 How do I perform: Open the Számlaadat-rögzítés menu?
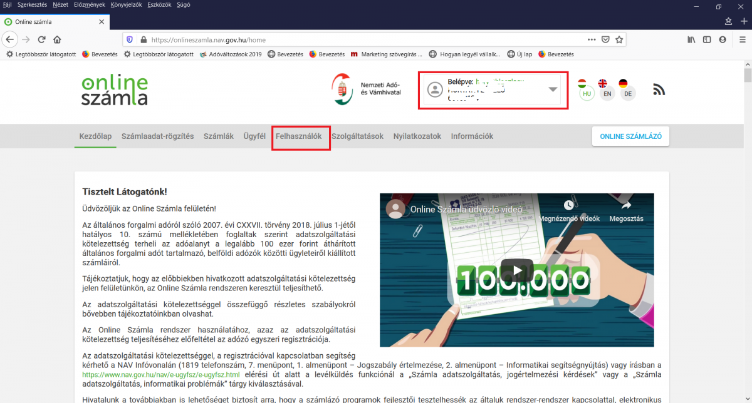pyautogui.click(x=158, y=136)
